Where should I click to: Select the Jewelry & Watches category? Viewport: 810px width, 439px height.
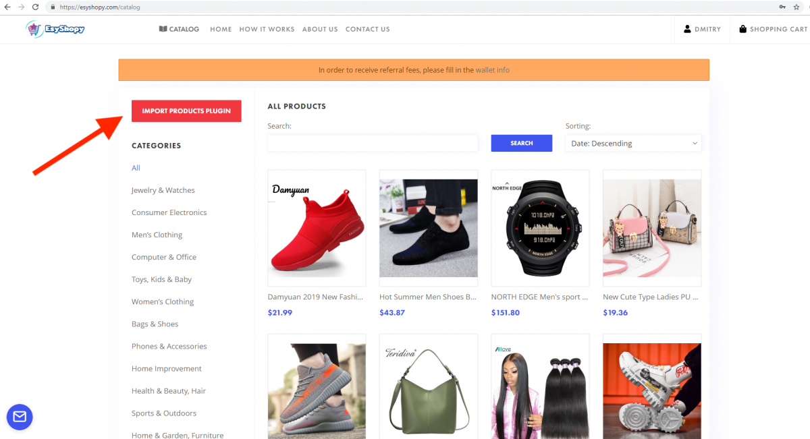click(x=163, y=190)
